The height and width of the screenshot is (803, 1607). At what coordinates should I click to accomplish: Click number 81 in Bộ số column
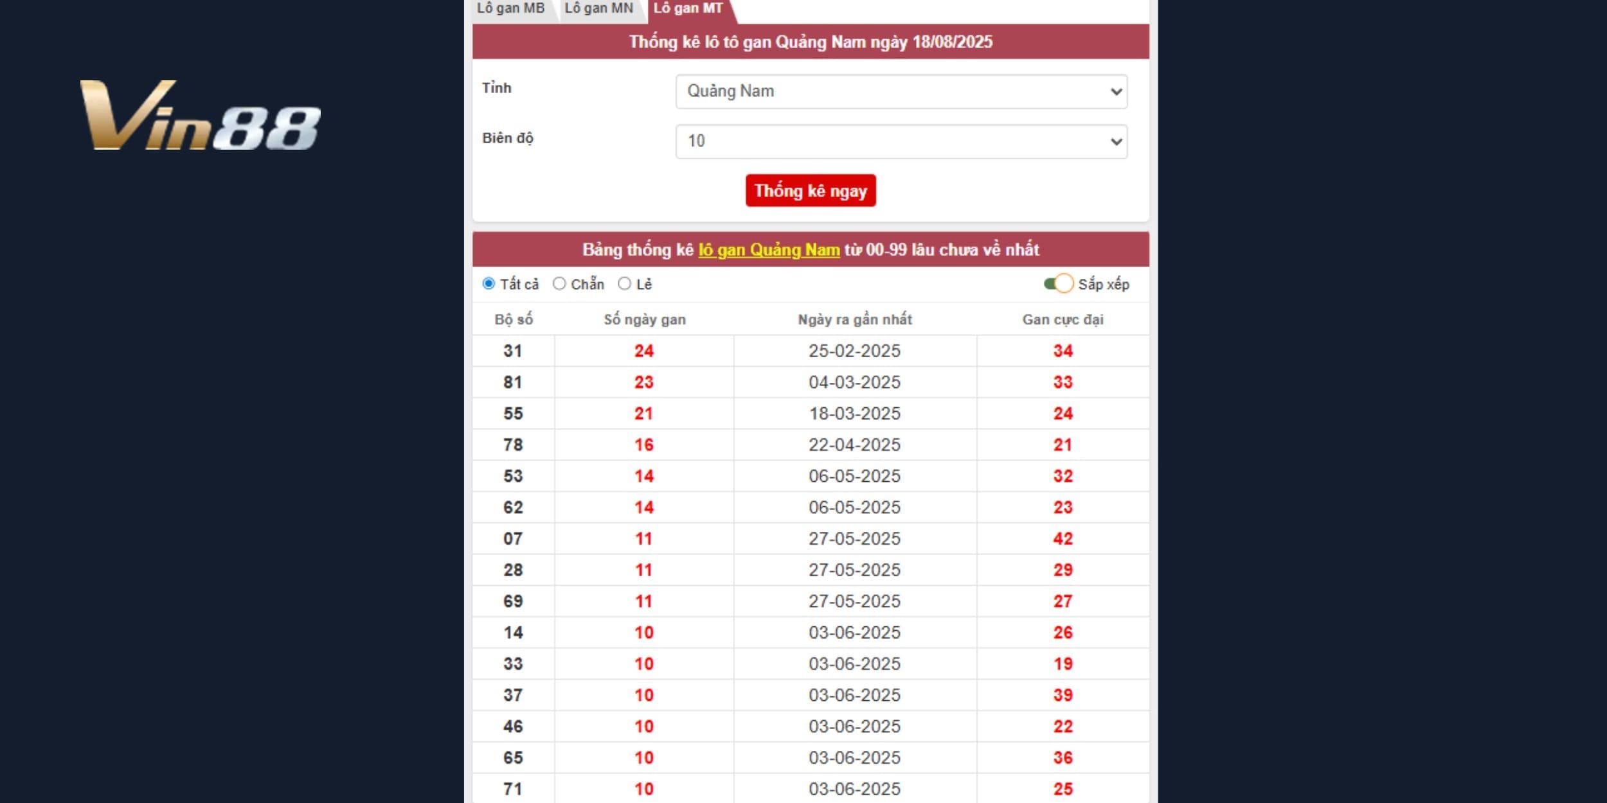513,382
